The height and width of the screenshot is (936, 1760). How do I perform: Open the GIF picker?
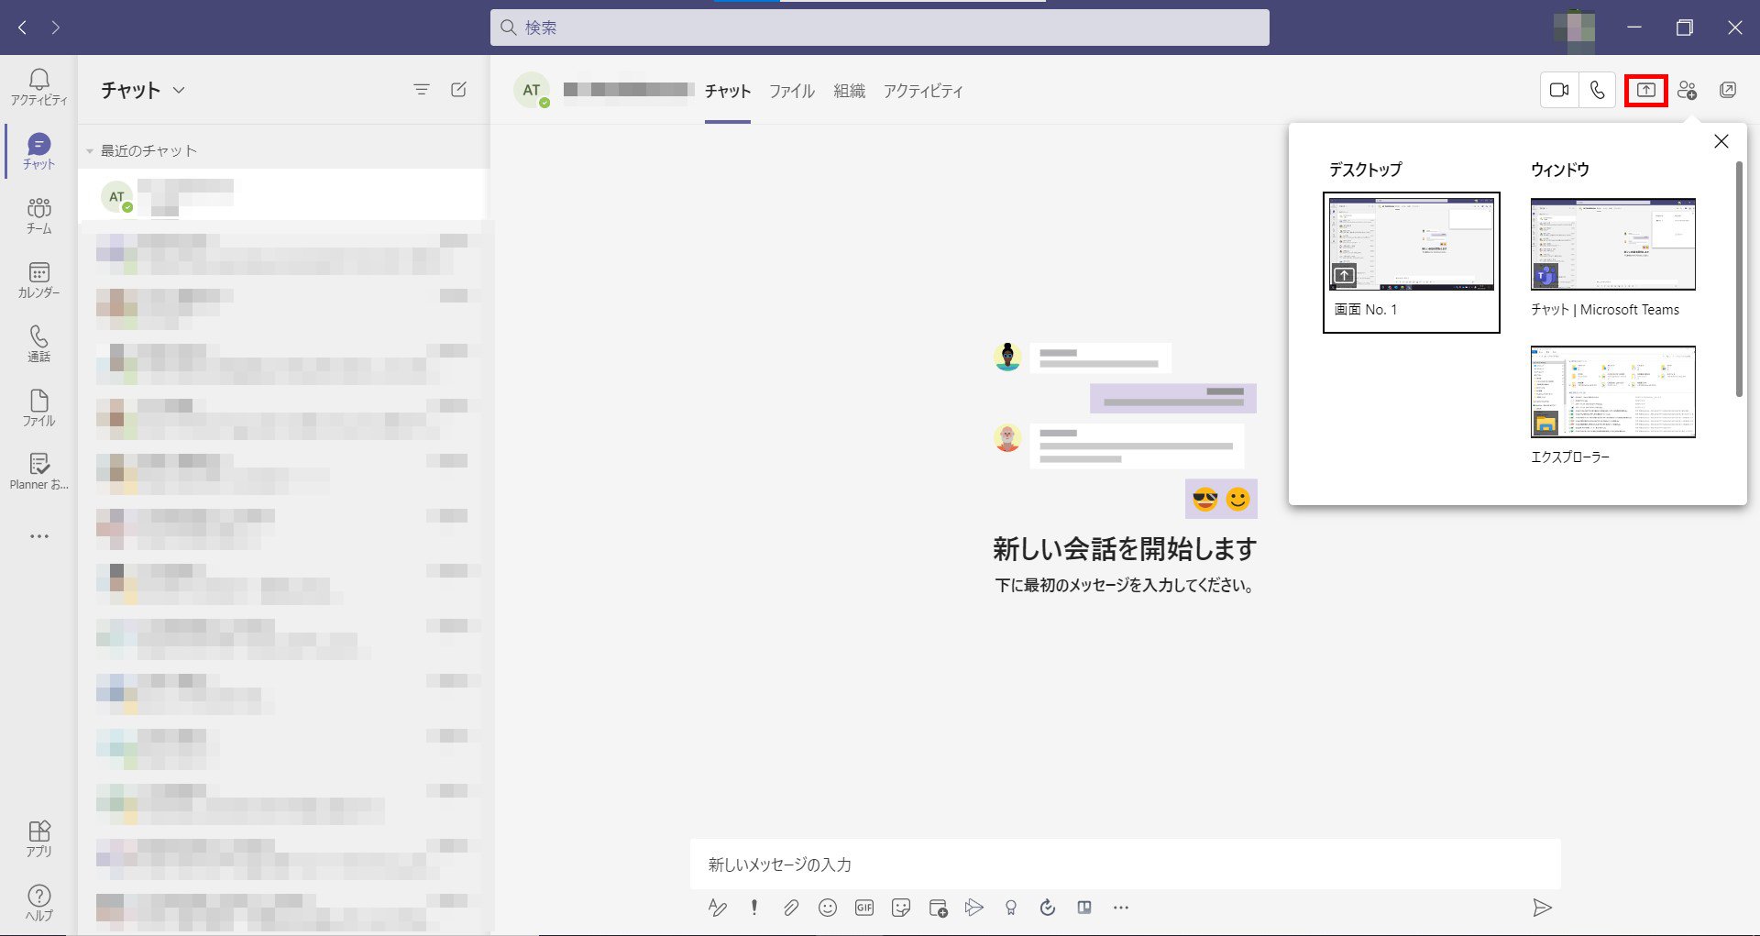[x=864, y=908]
